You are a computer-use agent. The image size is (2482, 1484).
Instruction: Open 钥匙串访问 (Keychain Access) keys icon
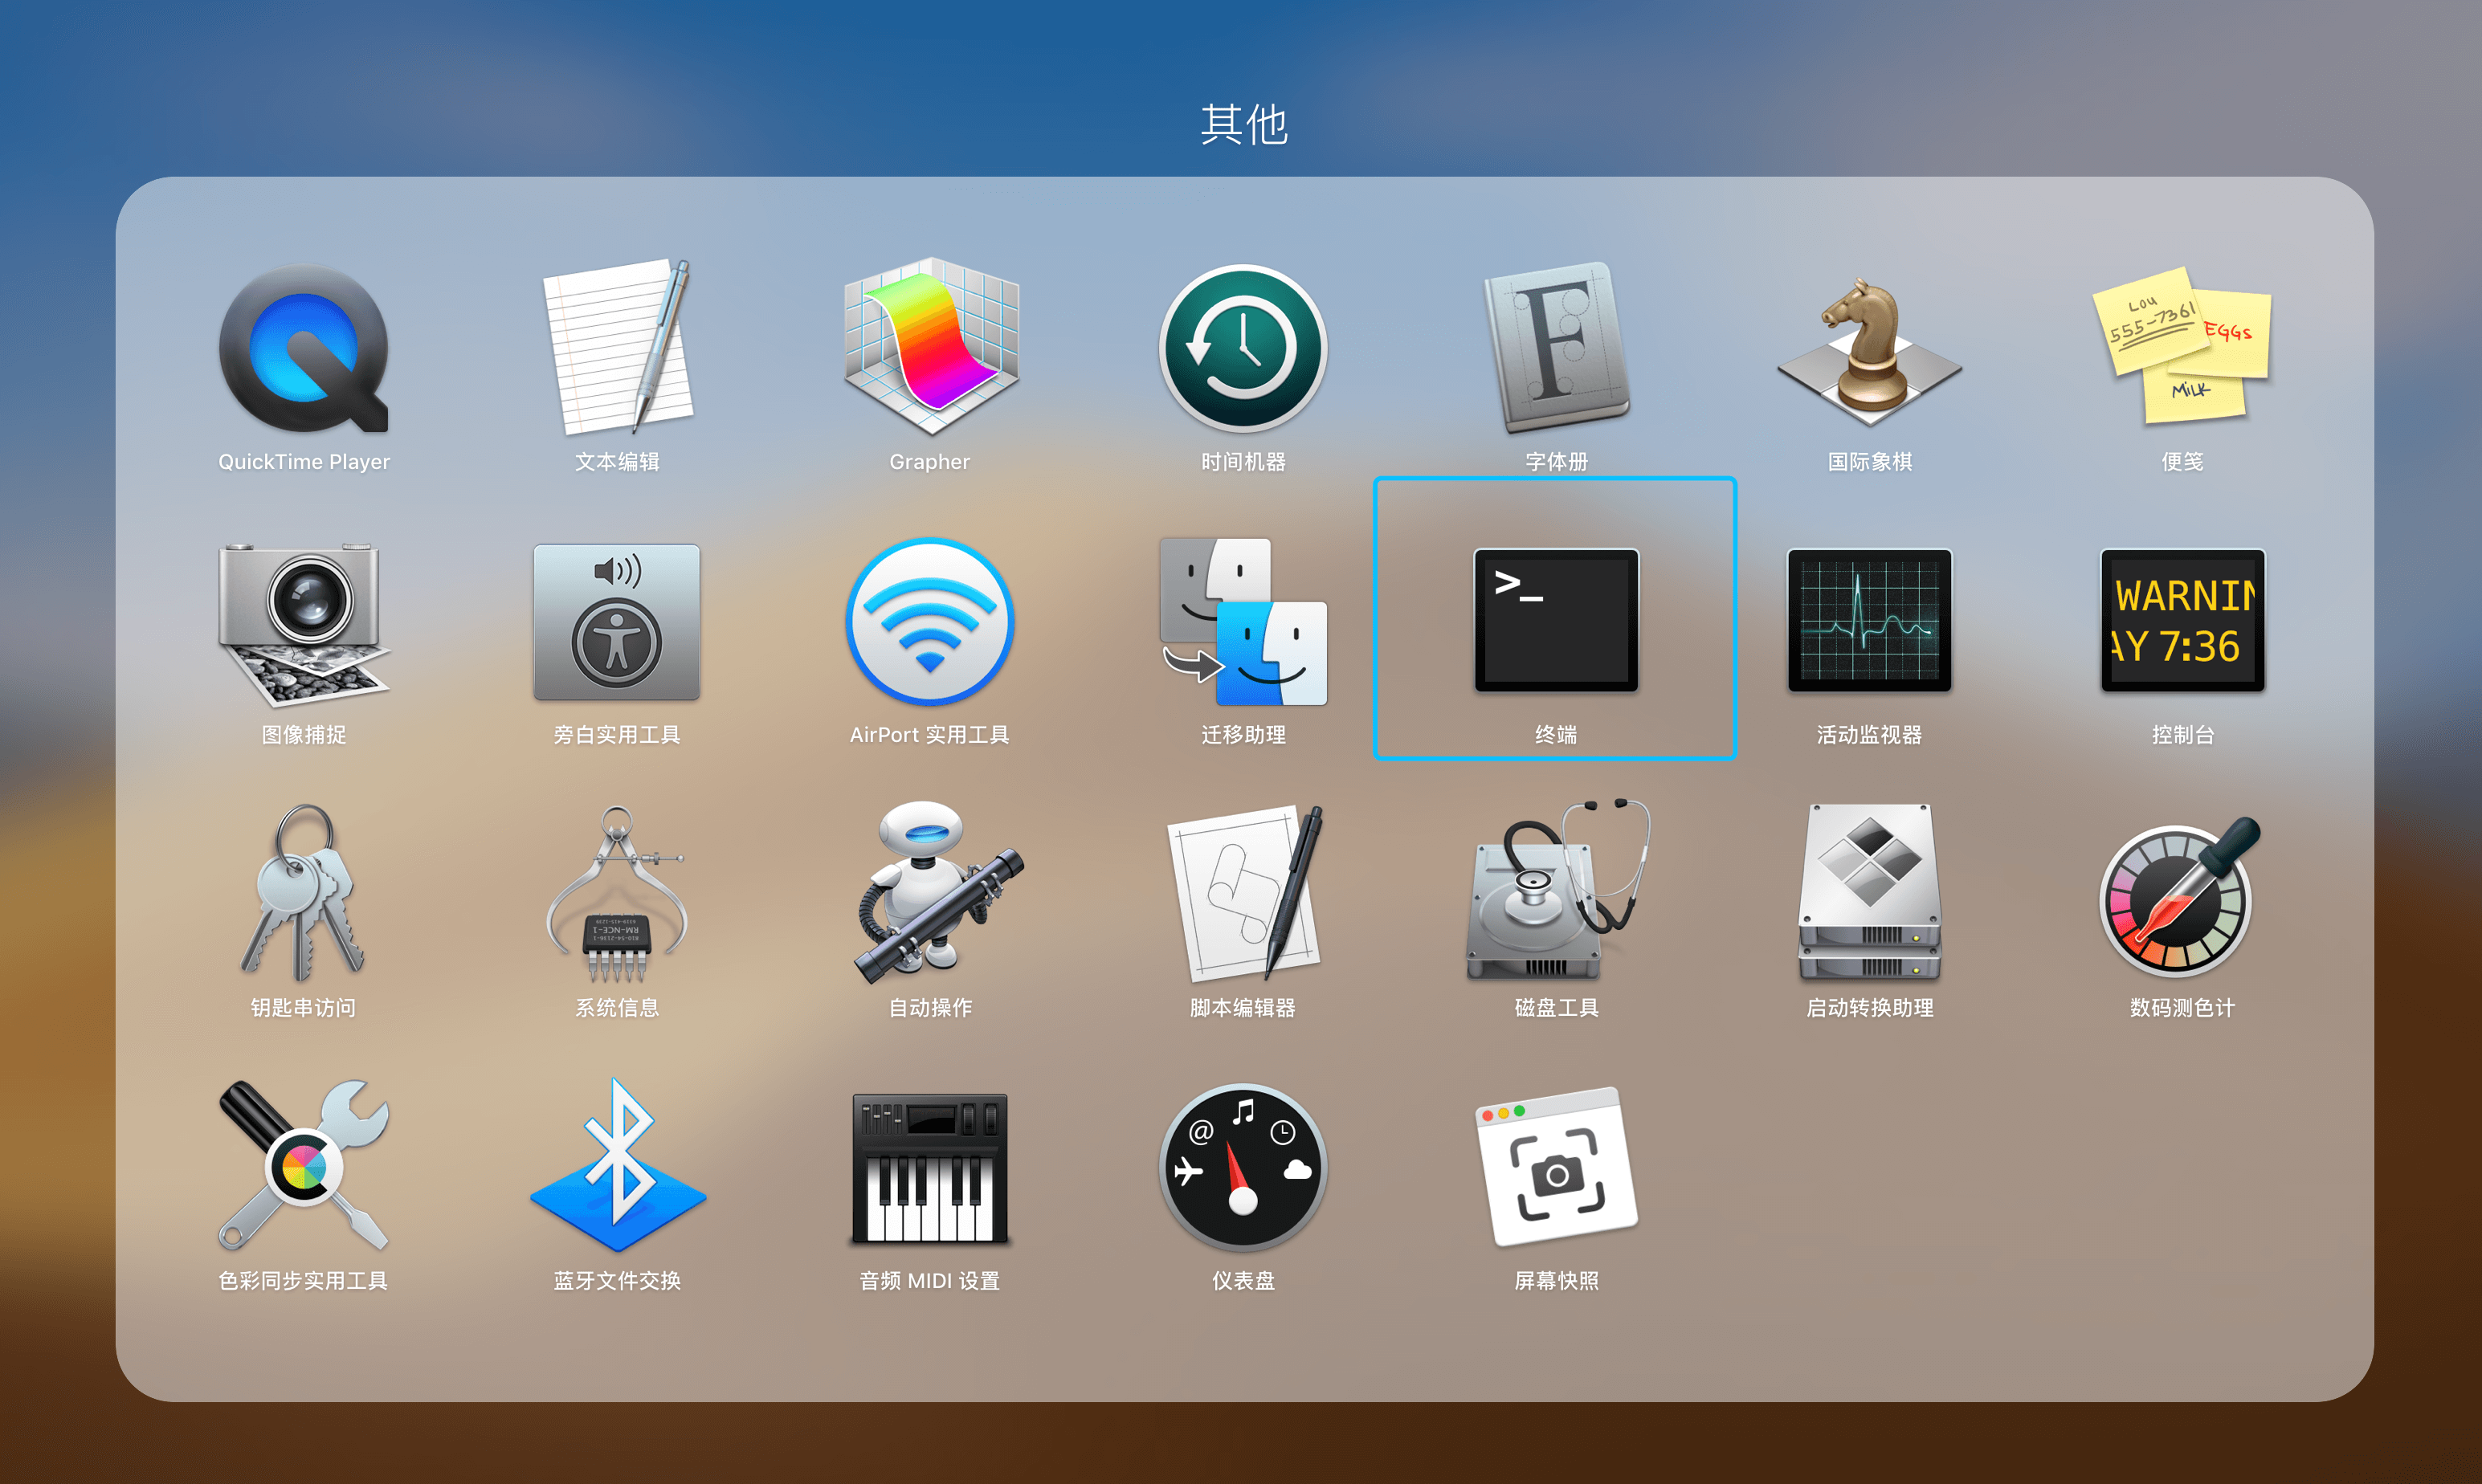(x=304, y=893)
